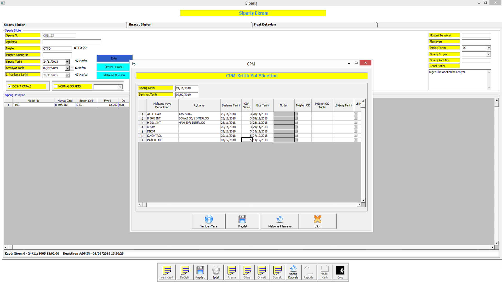502x282 pixels.
Task: Open Malzeme Planlama icon button
Action: coord(280,219)
